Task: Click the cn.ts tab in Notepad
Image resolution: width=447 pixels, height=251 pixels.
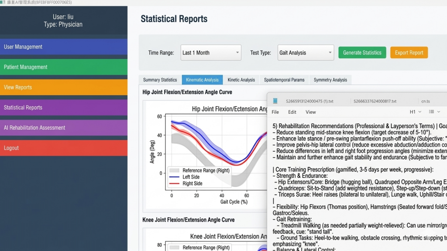Action: [425, 101]
